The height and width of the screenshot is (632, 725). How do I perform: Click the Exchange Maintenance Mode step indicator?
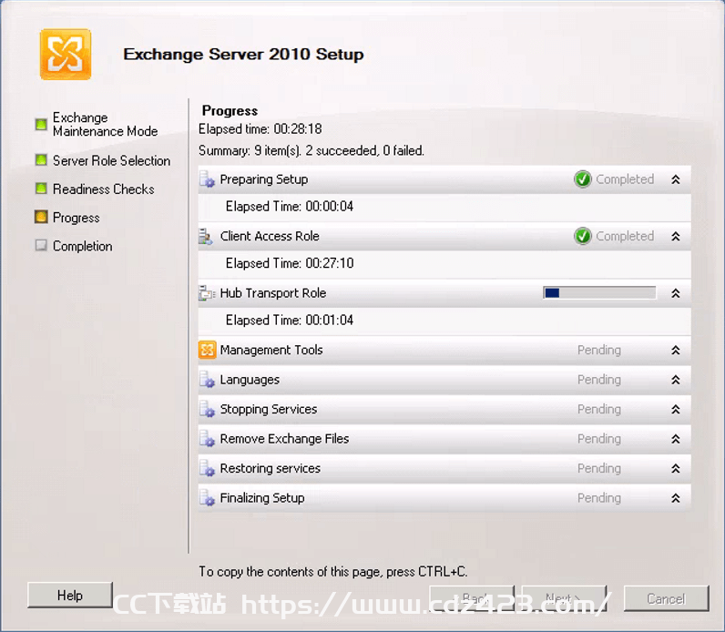41,124
